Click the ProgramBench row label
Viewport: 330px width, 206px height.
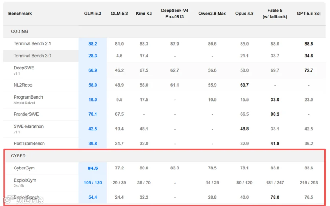click(x=28, y=97)
